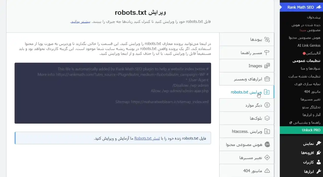The image size is (323, 177).
Task: Open the مانیتور 404 tab
Action: (247, 171)
